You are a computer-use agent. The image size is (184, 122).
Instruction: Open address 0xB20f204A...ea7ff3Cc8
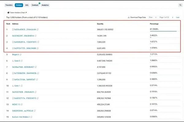click(x=23, y=111)
